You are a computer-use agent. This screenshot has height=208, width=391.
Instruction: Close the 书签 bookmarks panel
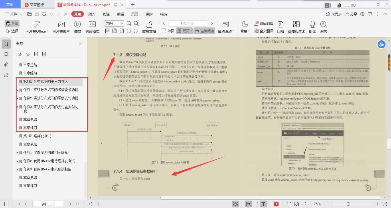tap(80, 44)
